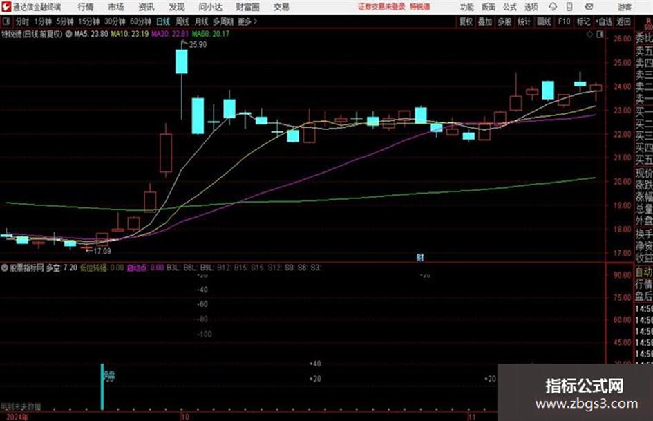The height and width of the screenshot is (421, 653).
Task: Click the 25.90 high price label
Action: point(198,45)
